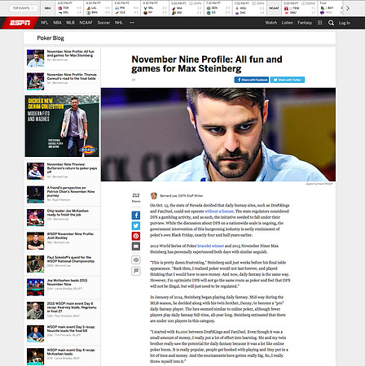Image resolution: width=365 pixels, height=366 pixels.
Task: Open Josh Beckley profile story
Action: coord(70,236)
